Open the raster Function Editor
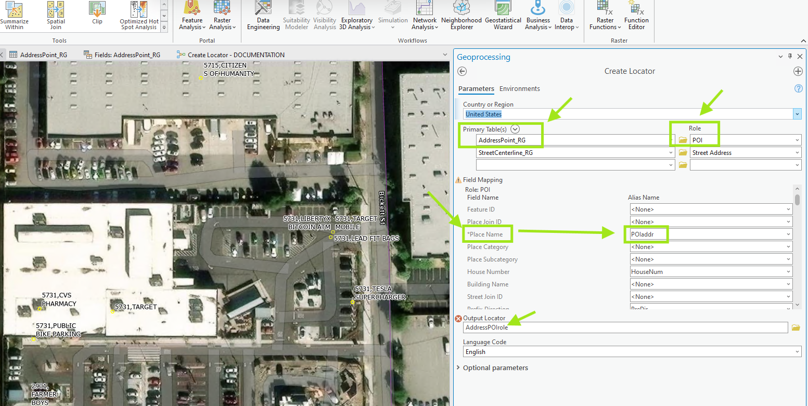 tap(636, 16)
